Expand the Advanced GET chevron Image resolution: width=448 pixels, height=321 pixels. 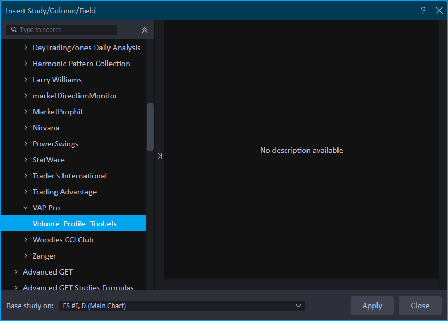pos(16,272)
